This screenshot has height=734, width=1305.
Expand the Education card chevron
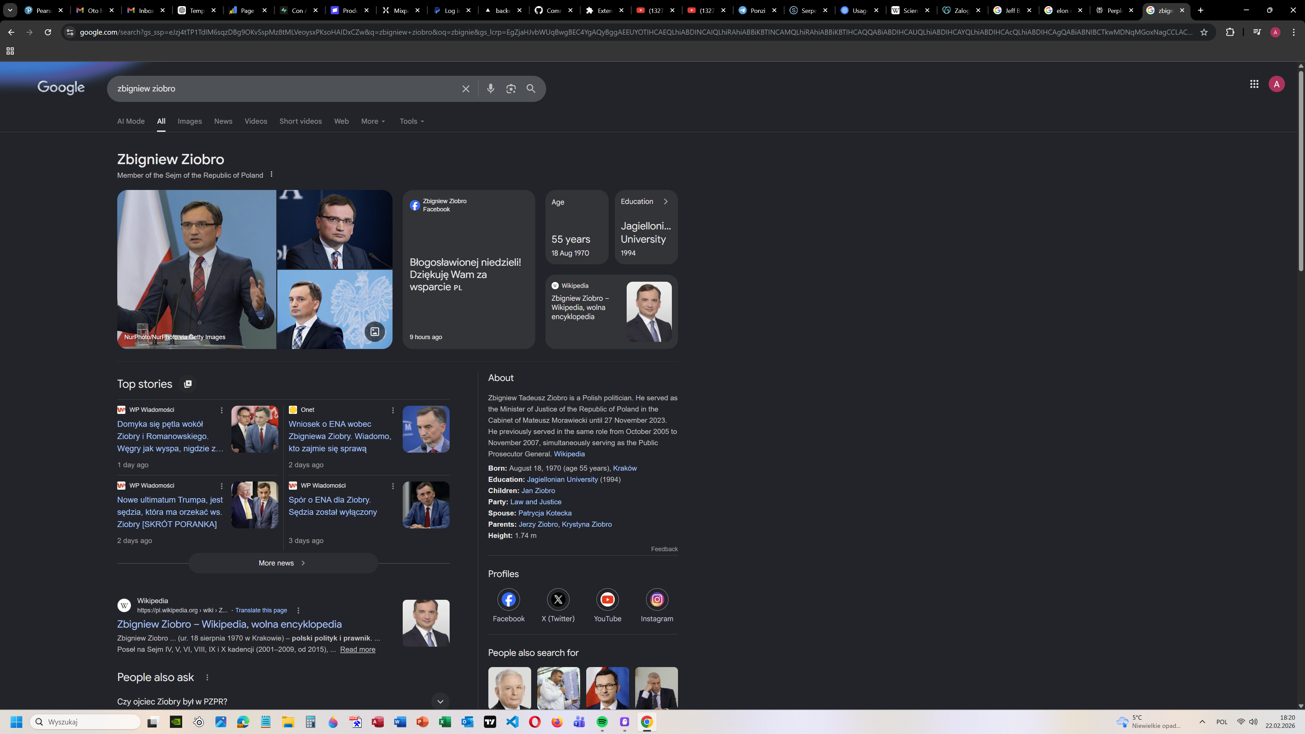(666, 202)
